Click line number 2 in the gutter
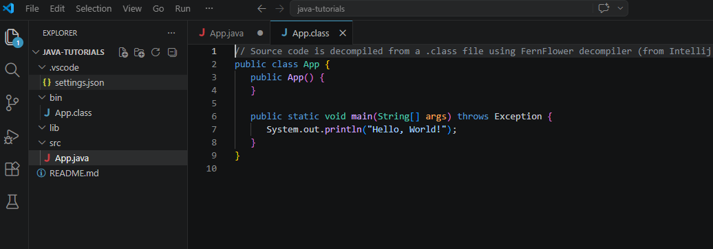This screenshot has width=713, height=249. coord(214,64)
